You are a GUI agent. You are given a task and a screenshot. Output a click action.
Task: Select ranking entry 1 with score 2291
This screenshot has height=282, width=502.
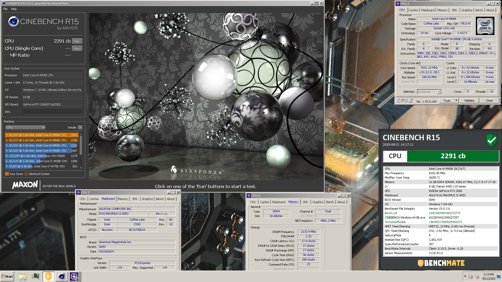(42, 135)
